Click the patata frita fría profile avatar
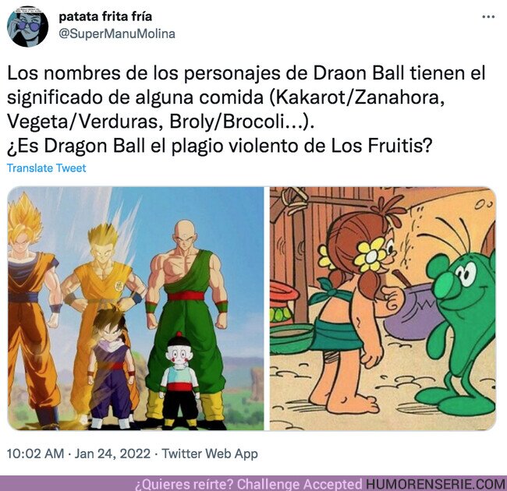 (x=28, y=26)
